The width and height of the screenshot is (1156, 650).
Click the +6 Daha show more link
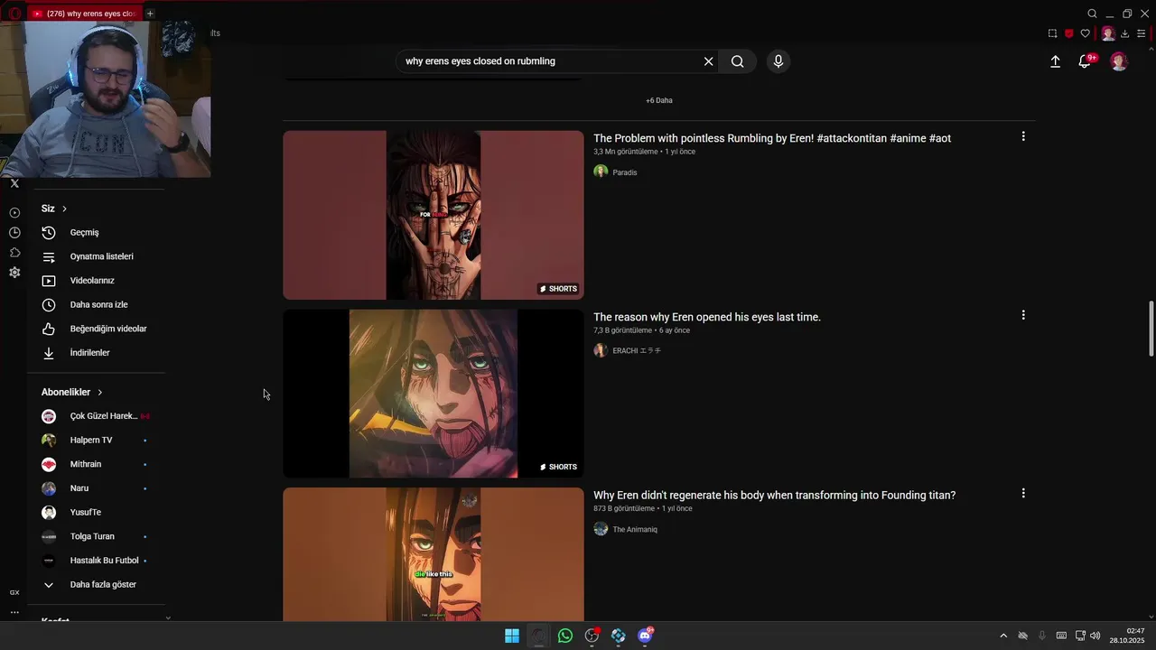coord(659,100)
